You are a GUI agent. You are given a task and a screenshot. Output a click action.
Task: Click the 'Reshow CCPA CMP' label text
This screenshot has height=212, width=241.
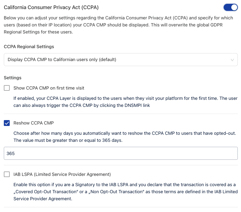click(x=34, y=123)
